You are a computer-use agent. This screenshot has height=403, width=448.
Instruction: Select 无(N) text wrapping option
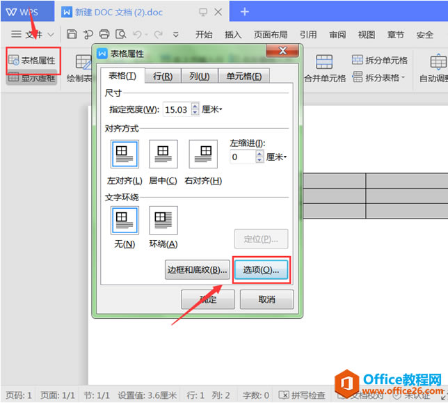[125, 221]
